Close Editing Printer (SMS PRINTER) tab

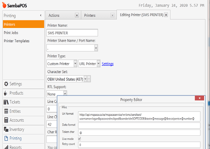click(166, 15)
